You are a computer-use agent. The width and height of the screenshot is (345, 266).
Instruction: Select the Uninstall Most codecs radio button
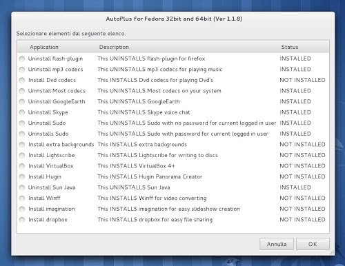[x=22, y=91]
